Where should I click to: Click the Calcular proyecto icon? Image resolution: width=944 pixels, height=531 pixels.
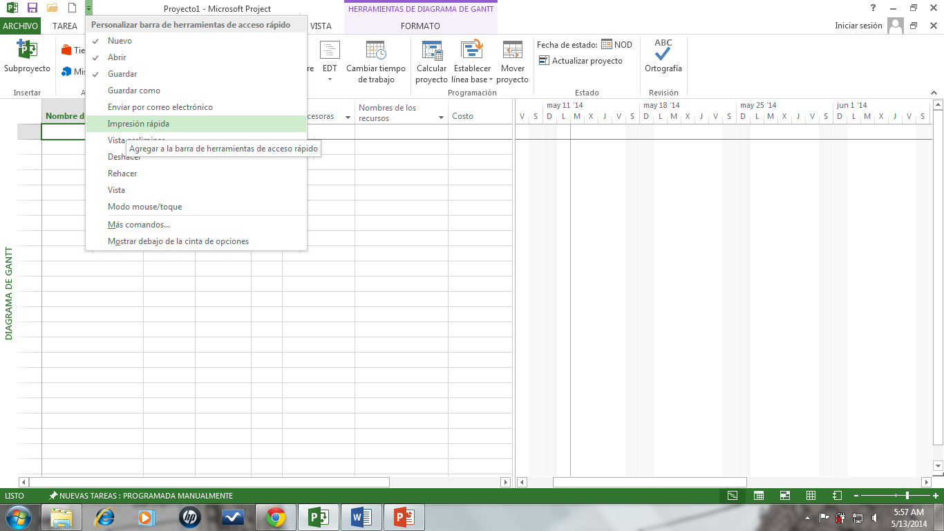pos(431,51)
